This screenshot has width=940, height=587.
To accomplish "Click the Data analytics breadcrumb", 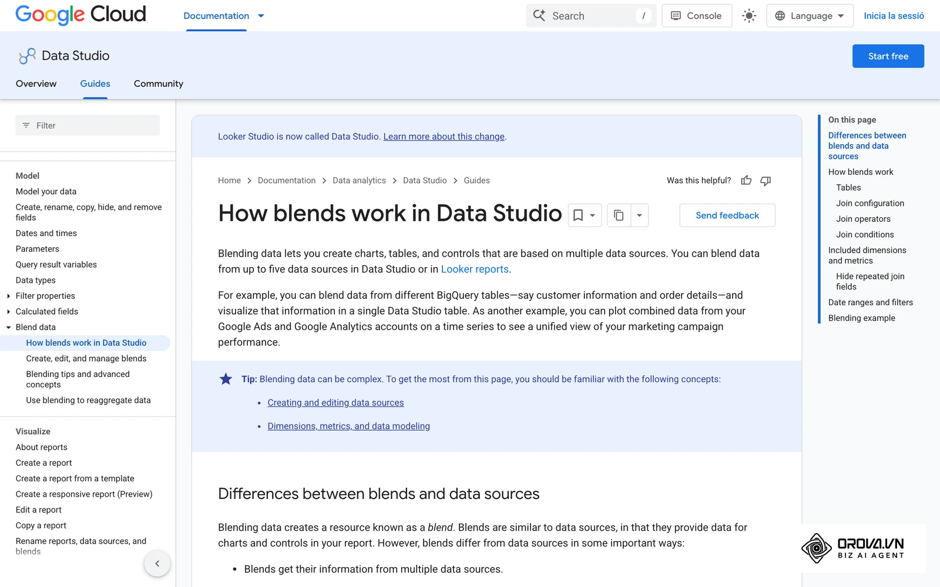I will [359, 180].
